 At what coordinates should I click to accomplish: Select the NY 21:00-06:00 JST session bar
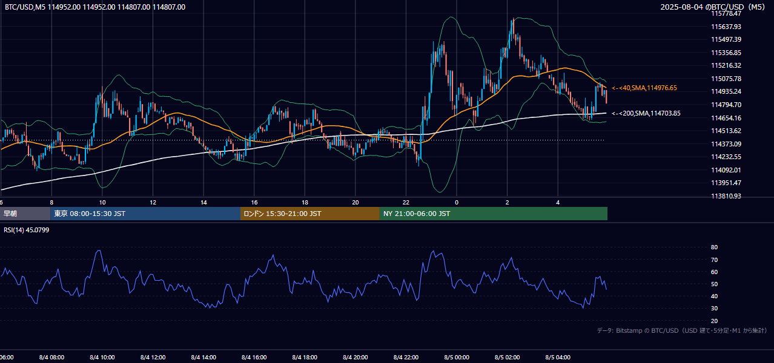point(494,214)
